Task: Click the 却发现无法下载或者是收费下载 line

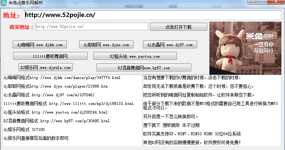Action: 199,87
